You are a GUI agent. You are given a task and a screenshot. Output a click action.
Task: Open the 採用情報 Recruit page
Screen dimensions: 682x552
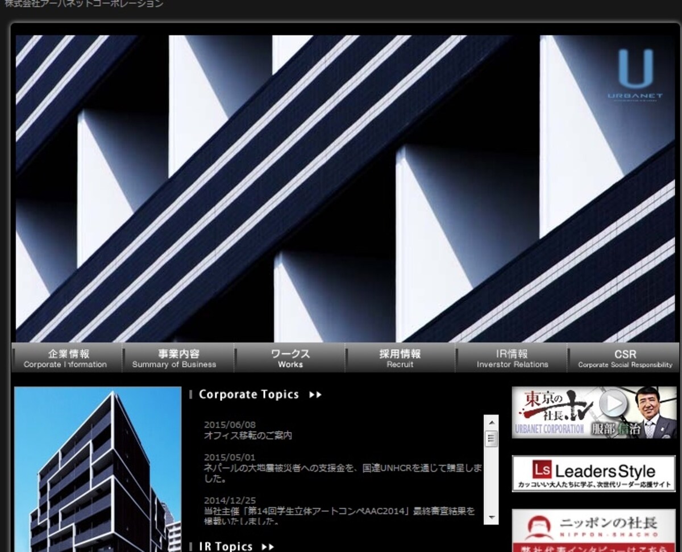400,358
